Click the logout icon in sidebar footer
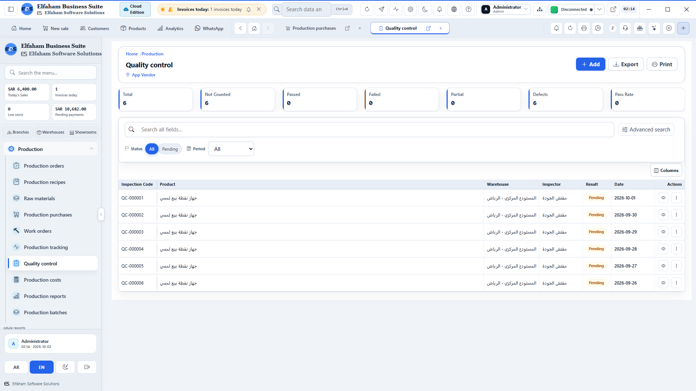The height and width of the screenshot is (391, 696). click(x=87, y=367)
